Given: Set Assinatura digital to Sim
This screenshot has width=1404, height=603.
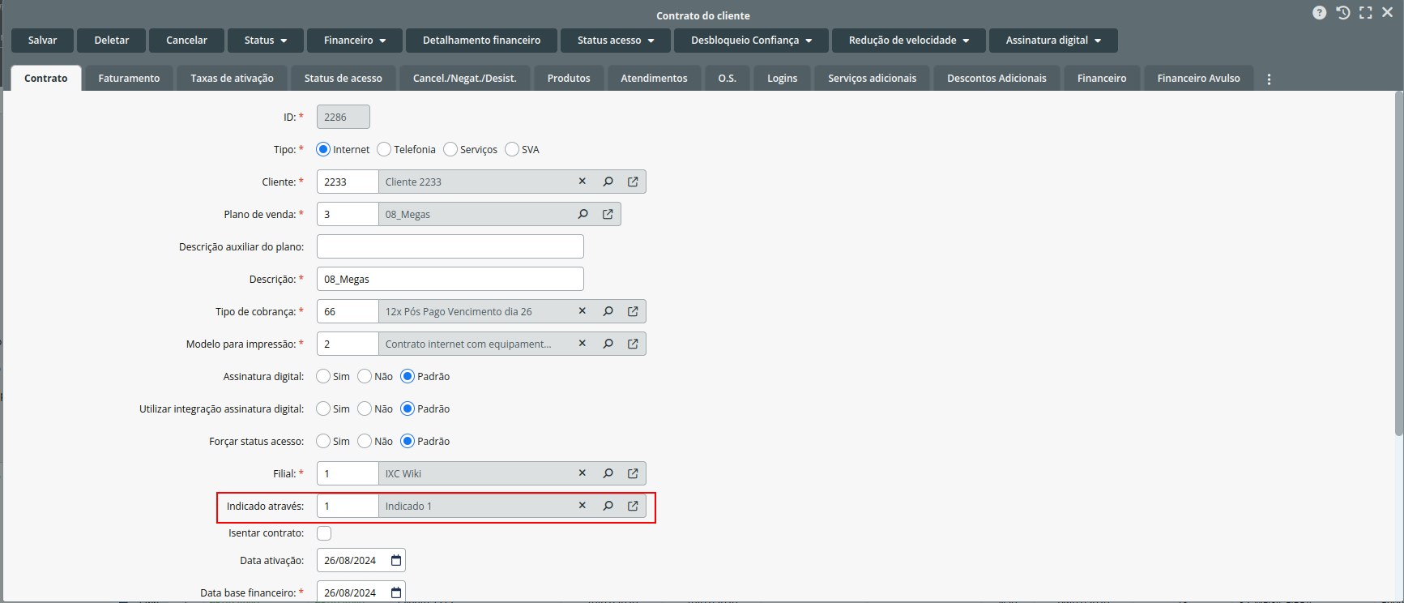Looking at the screenshot, I should 323,376.
